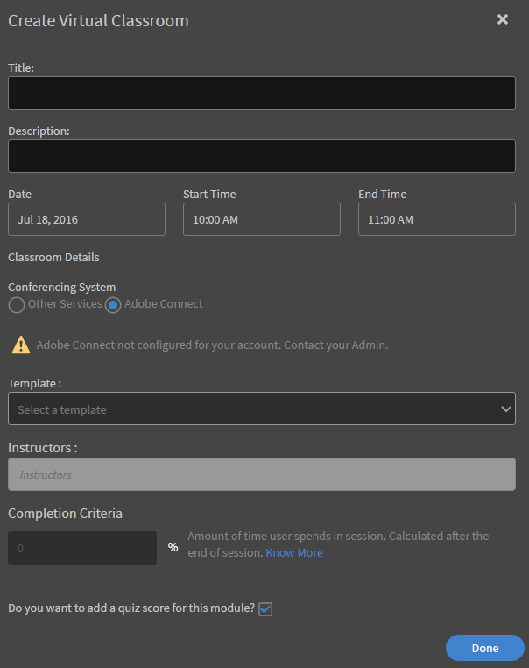Open the Start Time field showing 10:00 AM

262,219
